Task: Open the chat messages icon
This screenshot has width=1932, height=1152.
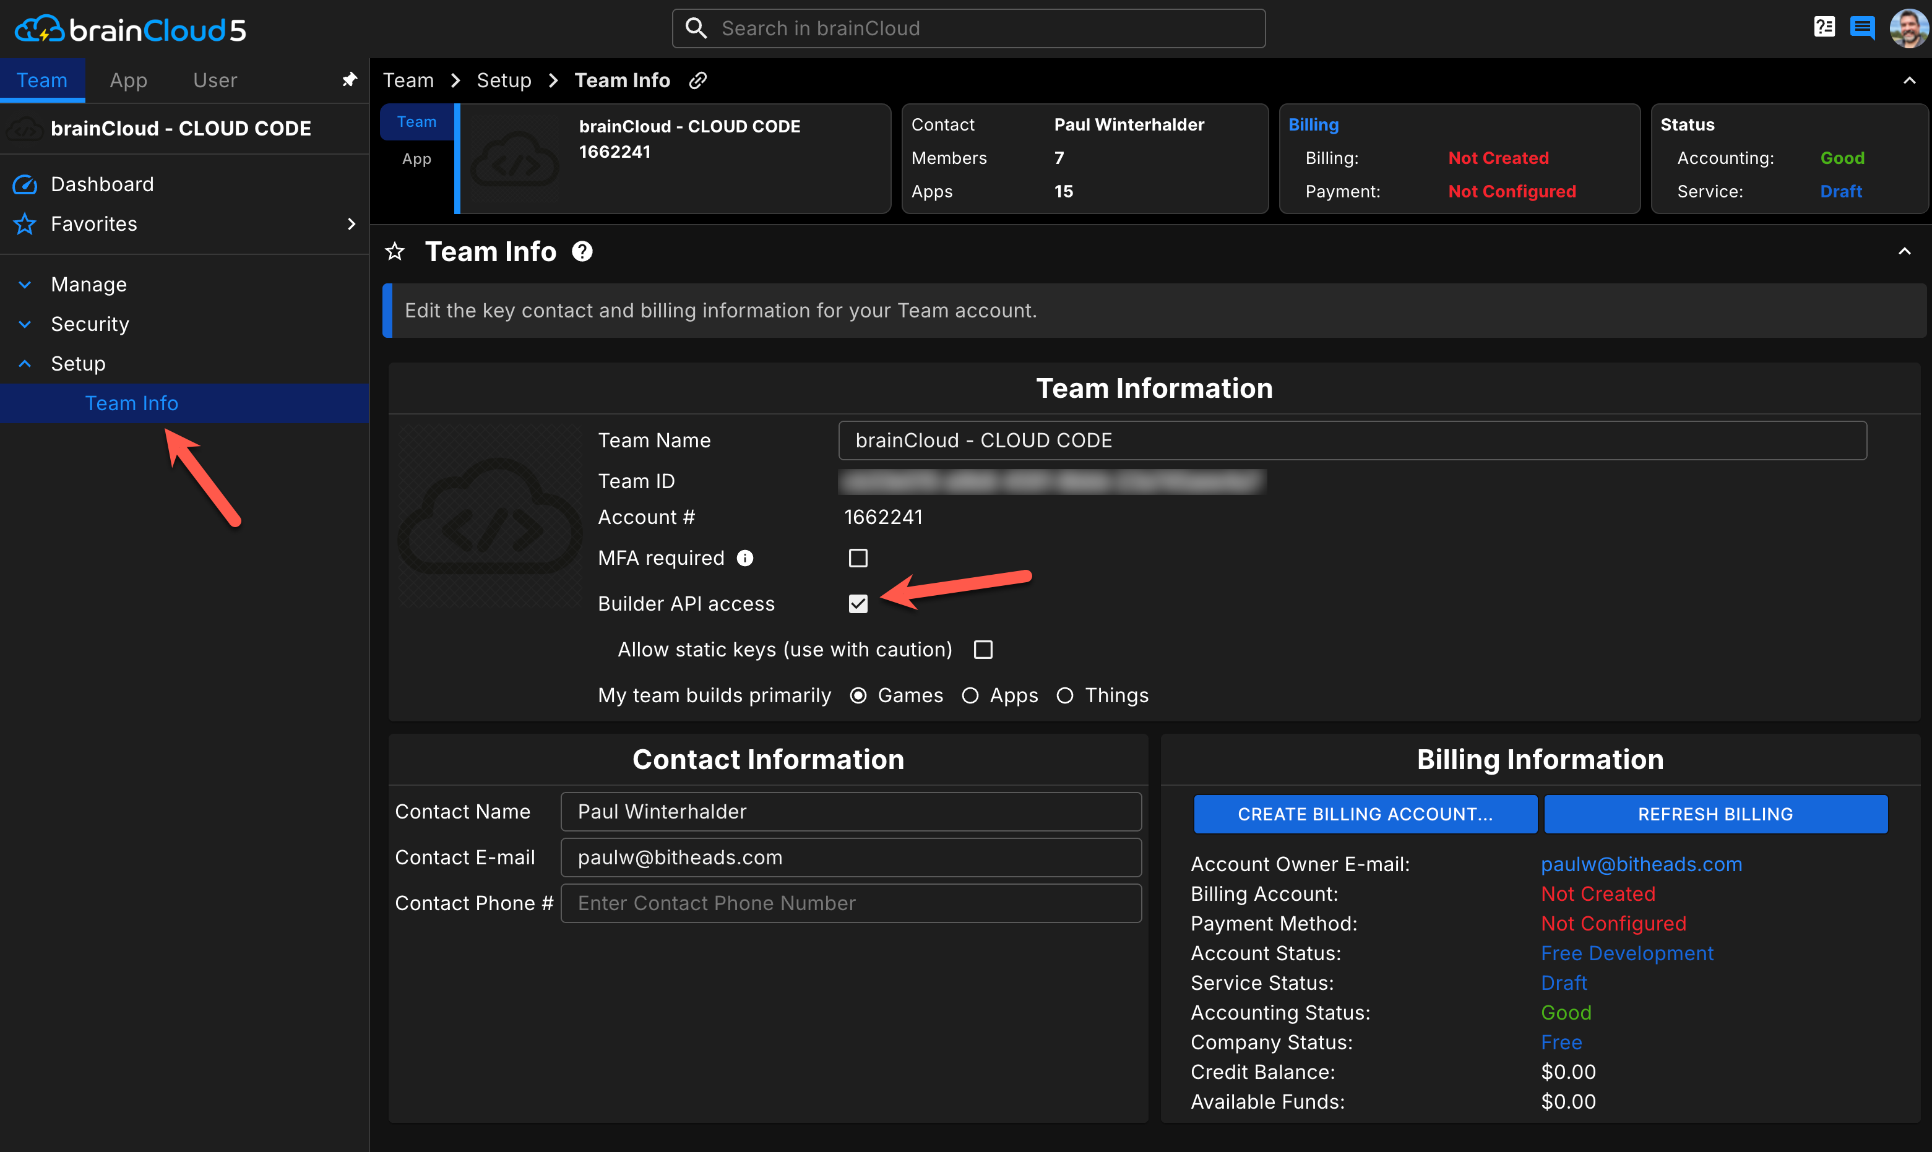Action: pyautogui.click(x=1863, y=27)
